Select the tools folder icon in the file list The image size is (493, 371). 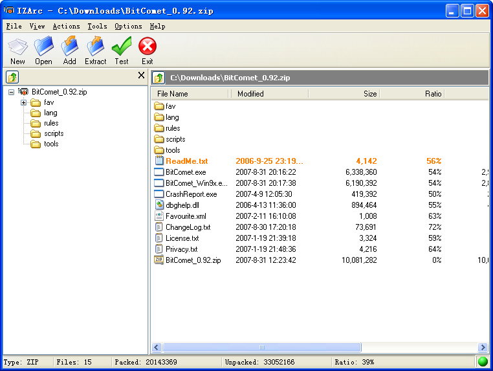[159, 150]
